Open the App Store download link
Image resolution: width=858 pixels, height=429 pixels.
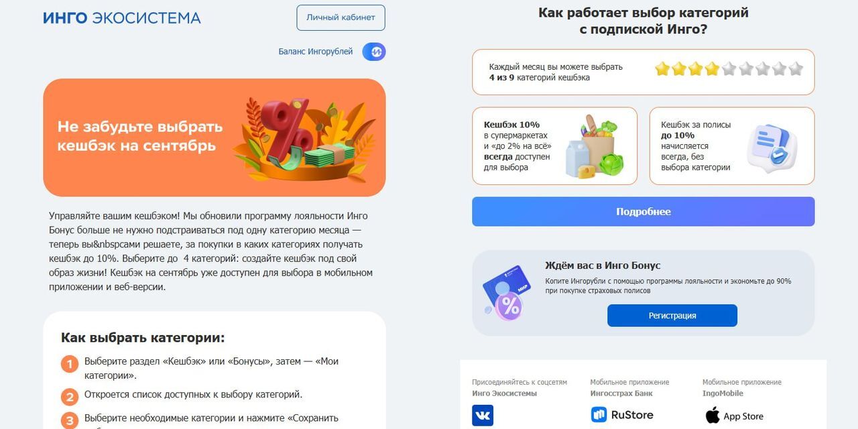tap(734, 416)
